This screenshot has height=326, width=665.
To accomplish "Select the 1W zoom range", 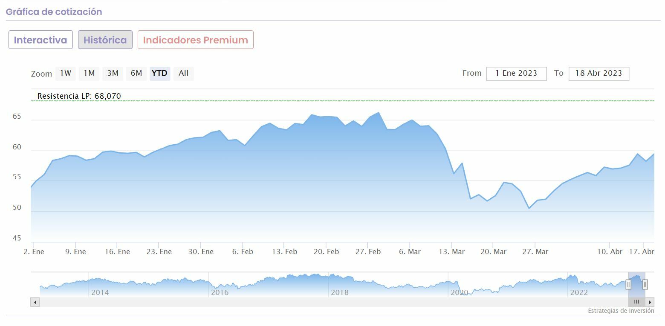I will coord(66,73).
